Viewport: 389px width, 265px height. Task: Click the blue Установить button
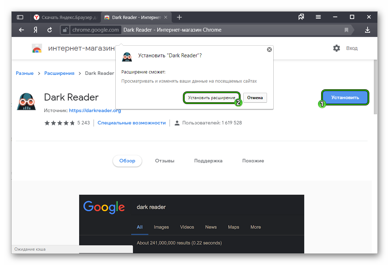pos(345,97)
